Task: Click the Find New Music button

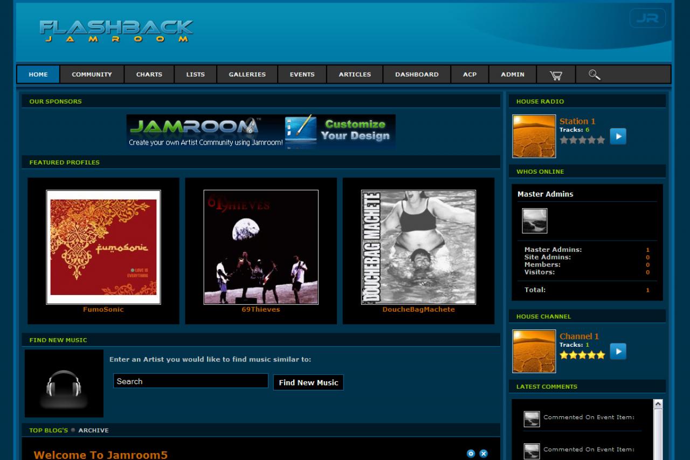Action: pos(308,382)
